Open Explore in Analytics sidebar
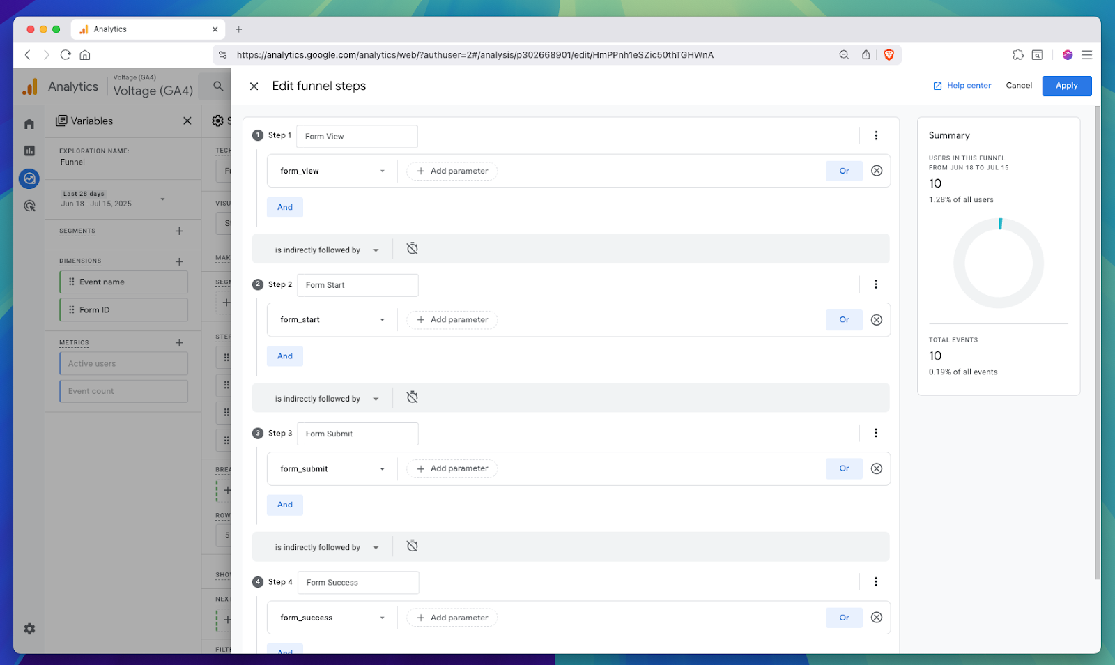Screen dimensions: 1115x665 click(x=29, y=178)
